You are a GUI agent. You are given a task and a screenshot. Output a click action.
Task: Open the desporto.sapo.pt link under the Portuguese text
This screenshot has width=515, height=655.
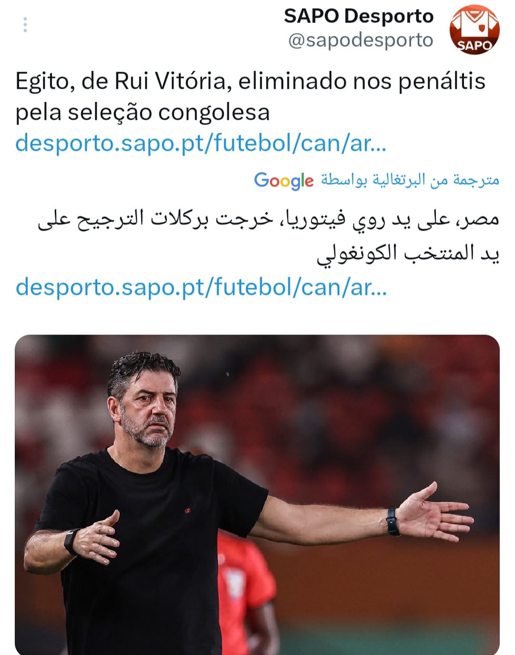(201, 143)
